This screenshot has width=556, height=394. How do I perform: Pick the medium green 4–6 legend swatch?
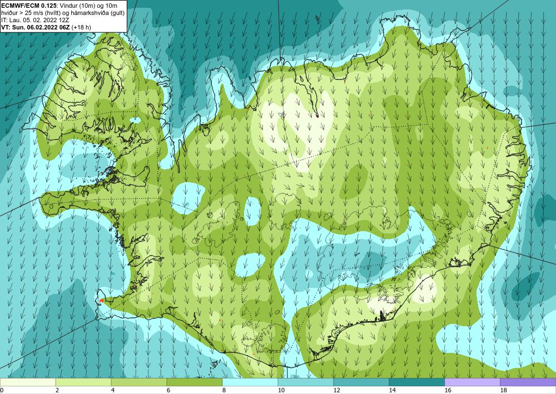139,382
